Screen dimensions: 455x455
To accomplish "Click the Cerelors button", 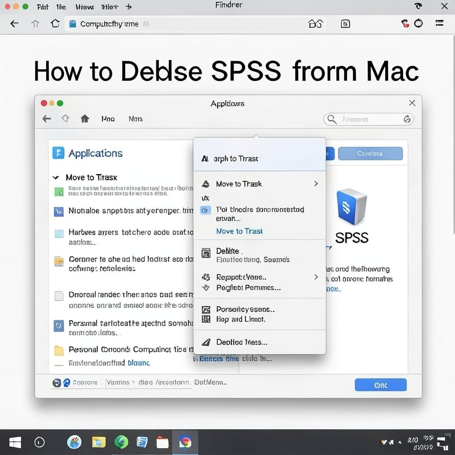I will point(370,153).
